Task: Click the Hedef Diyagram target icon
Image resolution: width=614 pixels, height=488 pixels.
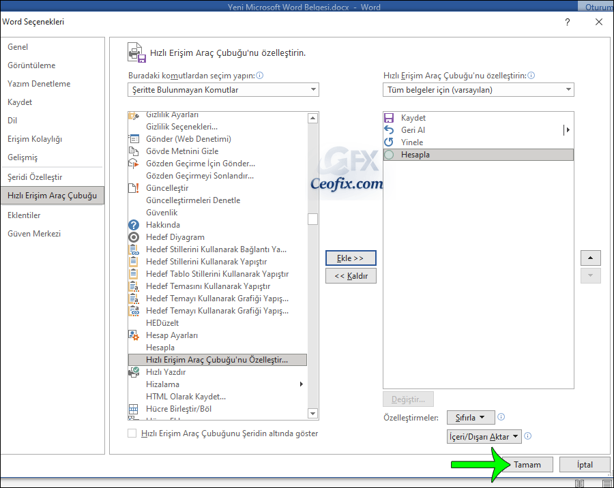Action: click(134, 237)
